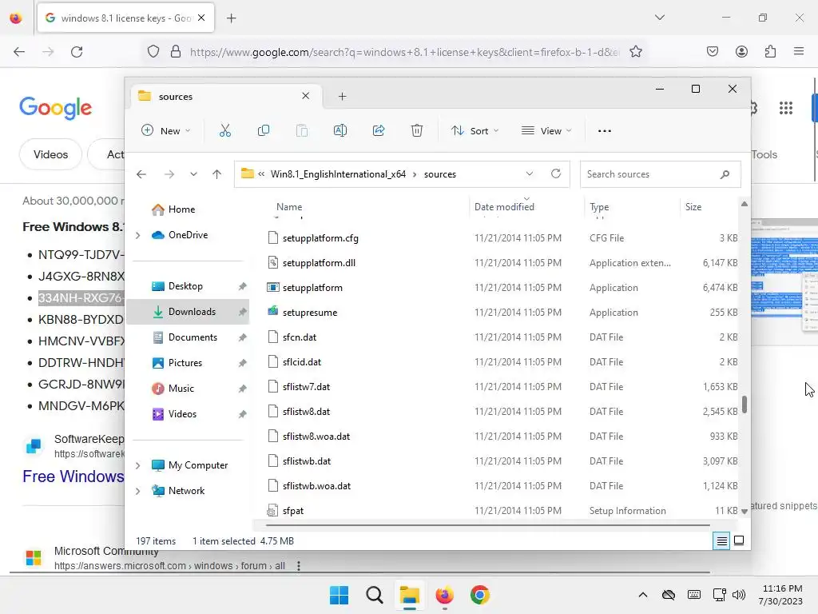Click the Share icon in Explorer toolbar
Viewport: 818px width, 614px height.
pos(379,130)
